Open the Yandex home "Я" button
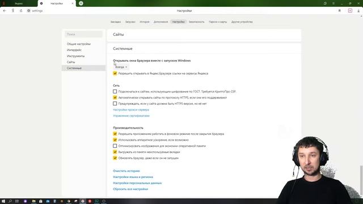The height and width of the screenshot is (204, 363). [13, 11]
